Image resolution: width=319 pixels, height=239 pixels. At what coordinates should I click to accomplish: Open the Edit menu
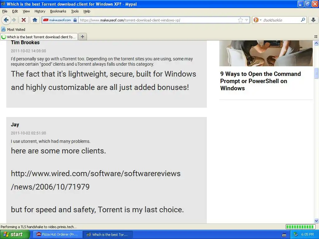(15, 11)
